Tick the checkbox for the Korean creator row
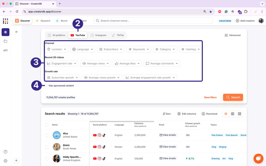 (x=47, y=147)
